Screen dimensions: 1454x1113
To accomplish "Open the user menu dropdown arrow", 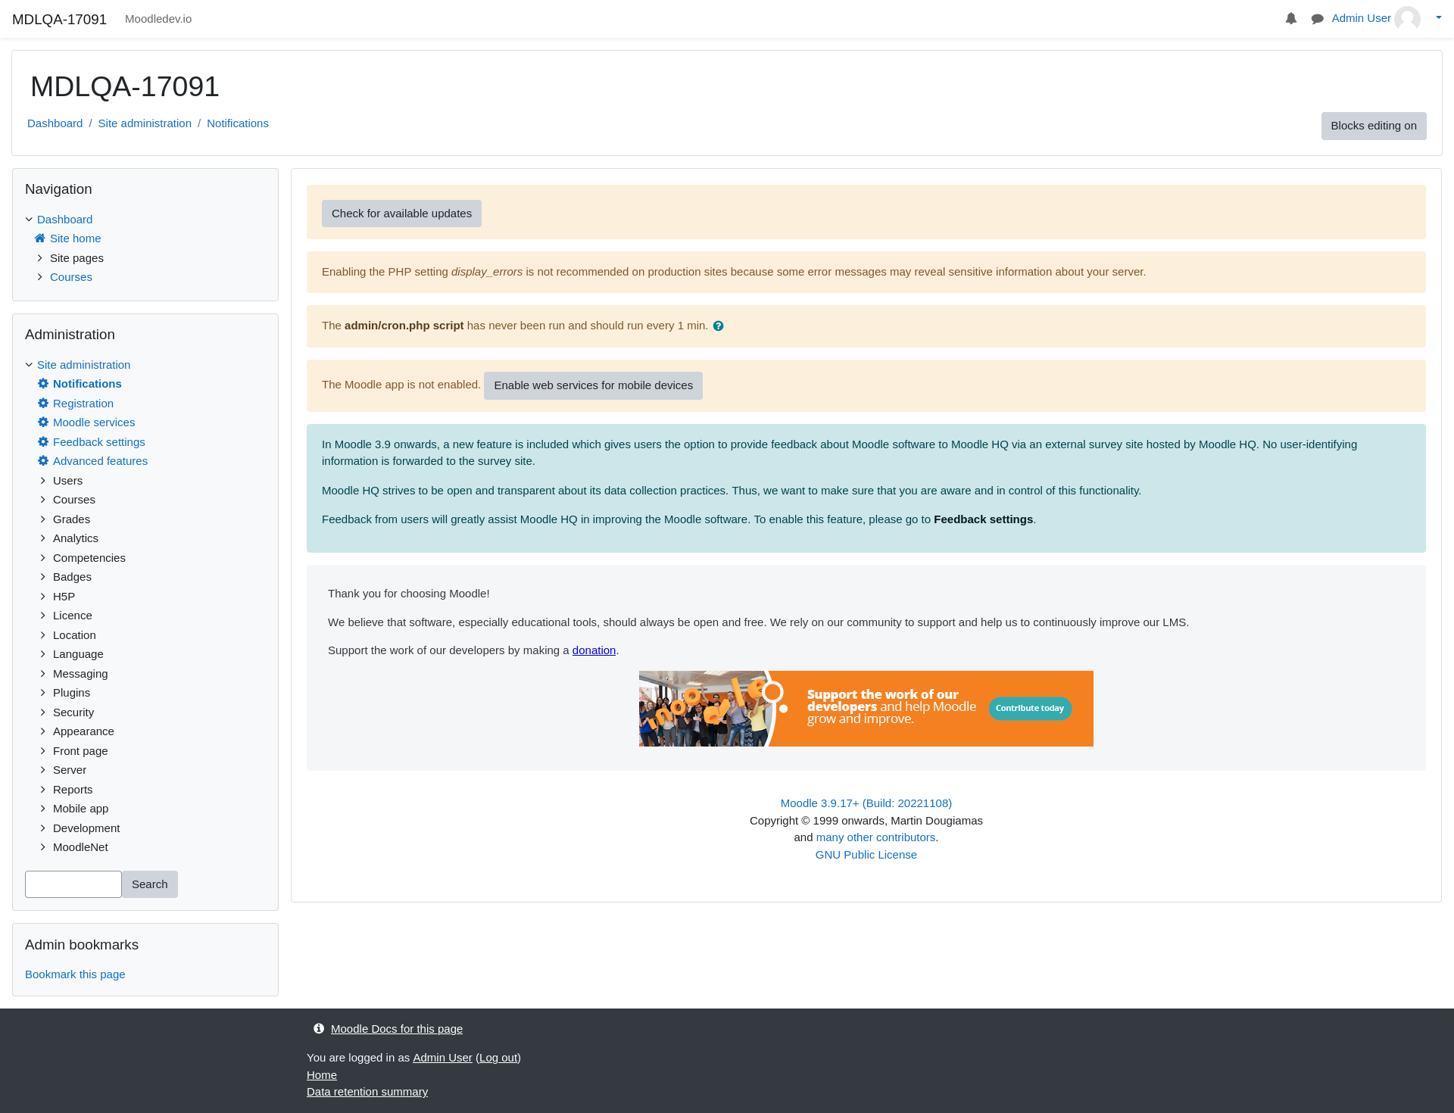I will [x=1439, y=17].
